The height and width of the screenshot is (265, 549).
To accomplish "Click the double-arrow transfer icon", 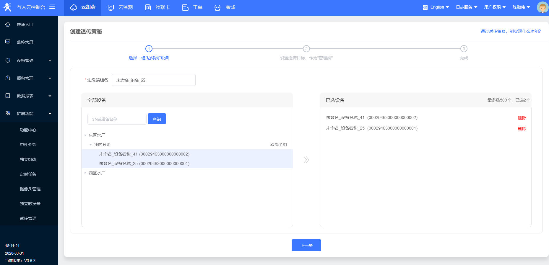I will coord(306,160).
